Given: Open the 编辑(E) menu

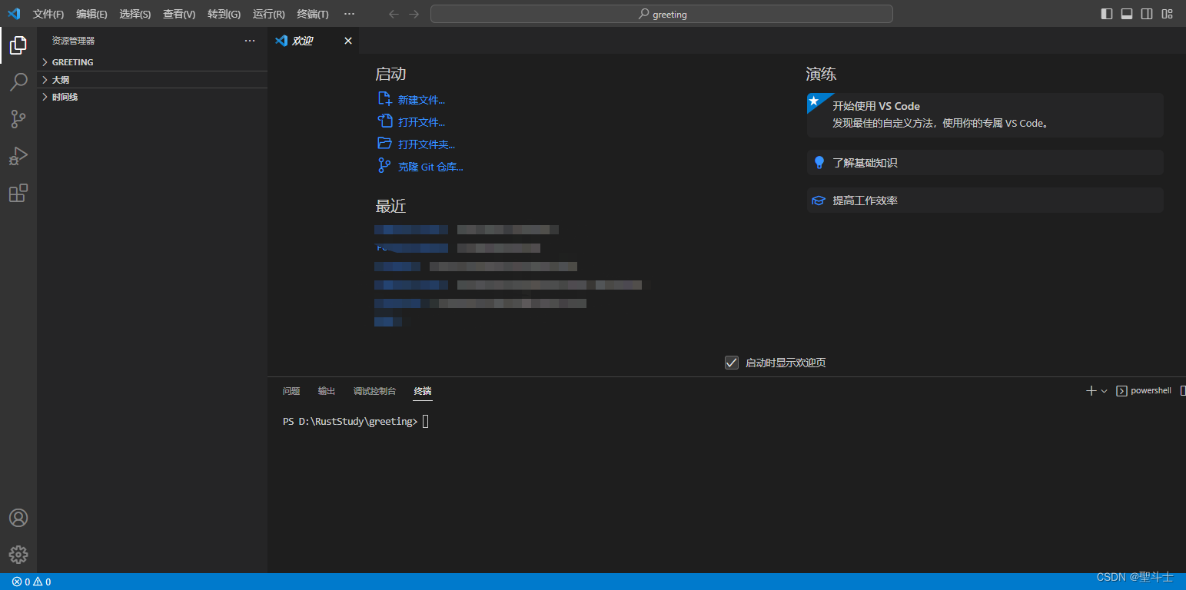Looking at the screenshot, I should pos(91,15).
